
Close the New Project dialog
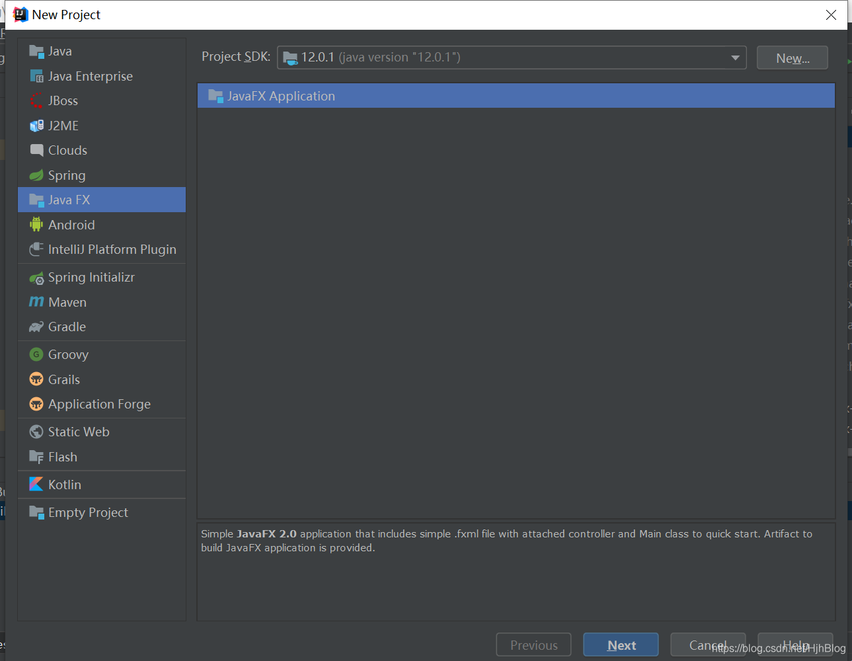tap(831, 15)
